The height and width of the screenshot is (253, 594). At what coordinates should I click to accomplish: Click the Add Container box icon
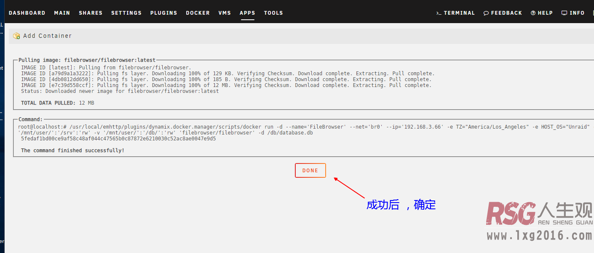(17, 36)
